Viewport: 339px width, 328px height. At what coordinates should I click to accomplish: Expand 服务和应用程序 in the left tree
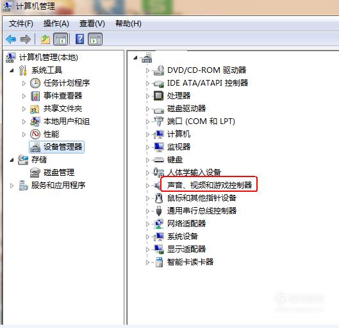coord(12,185)
